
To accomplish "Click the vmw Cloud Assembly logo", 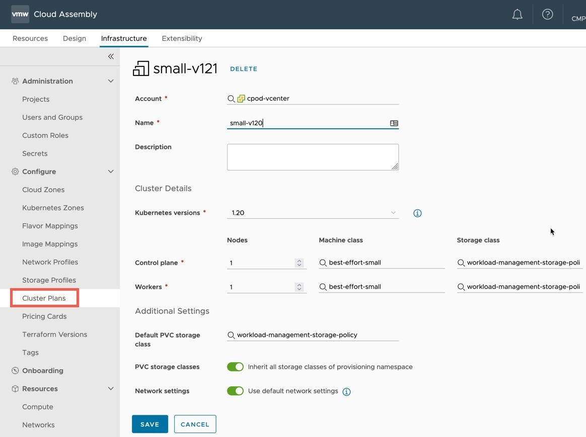I will [20, 14].
